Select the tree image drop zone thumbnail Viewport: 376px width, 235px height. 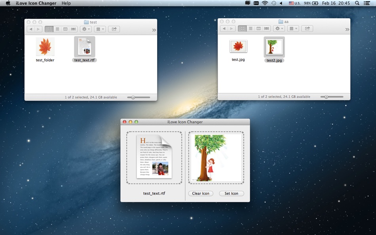coord(216,158)
